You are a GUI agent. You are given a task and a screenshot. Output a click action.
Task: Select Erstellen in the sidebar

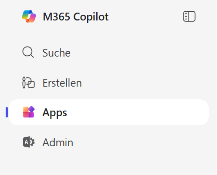click(x=62, y=83)
